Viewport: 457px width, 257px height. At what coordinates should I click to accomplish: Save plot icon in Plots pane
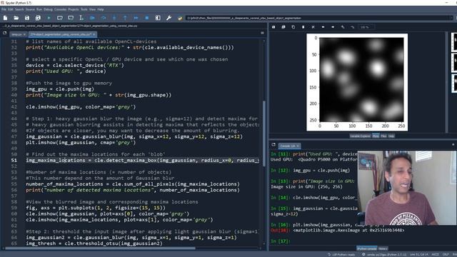coord(273,27)
